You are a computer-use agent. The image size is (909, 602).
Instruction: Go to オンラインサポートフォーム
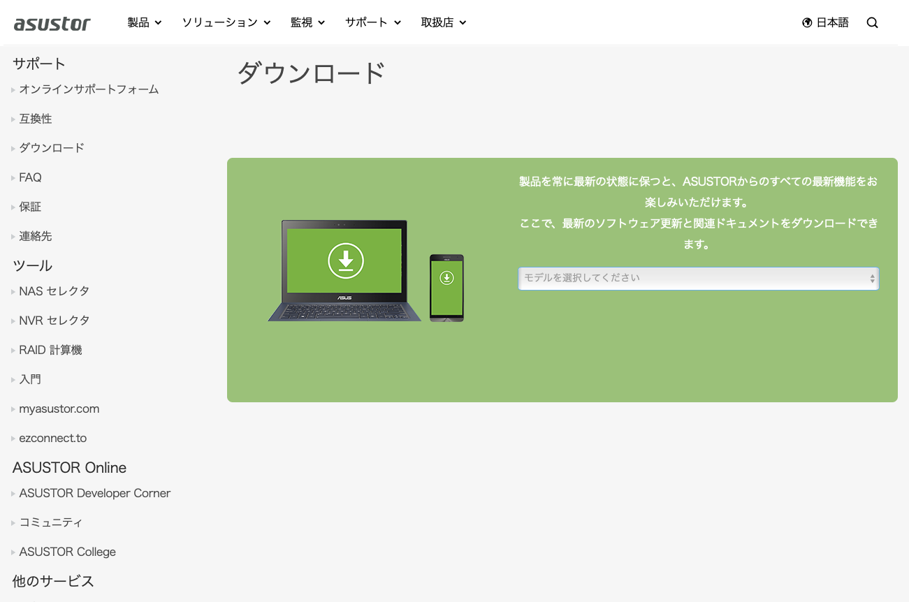[x=89, y=89]
